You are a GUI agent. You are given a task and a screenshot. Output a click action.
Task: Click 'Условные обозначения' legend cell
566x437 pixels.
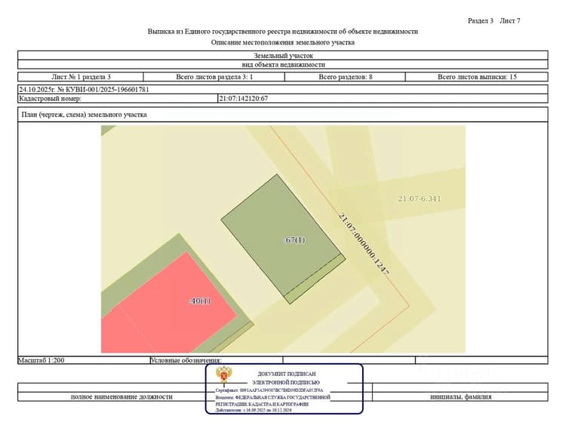[217, 360]
